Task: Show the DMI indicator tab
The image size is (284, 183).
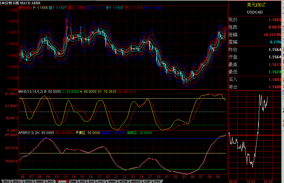Action: (x=73, y=181)
